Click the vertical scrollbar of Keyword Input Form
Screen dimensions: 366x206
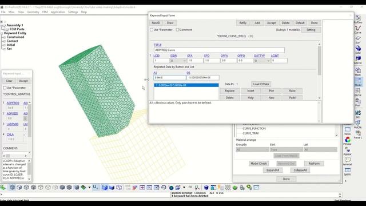coord(319,71)
